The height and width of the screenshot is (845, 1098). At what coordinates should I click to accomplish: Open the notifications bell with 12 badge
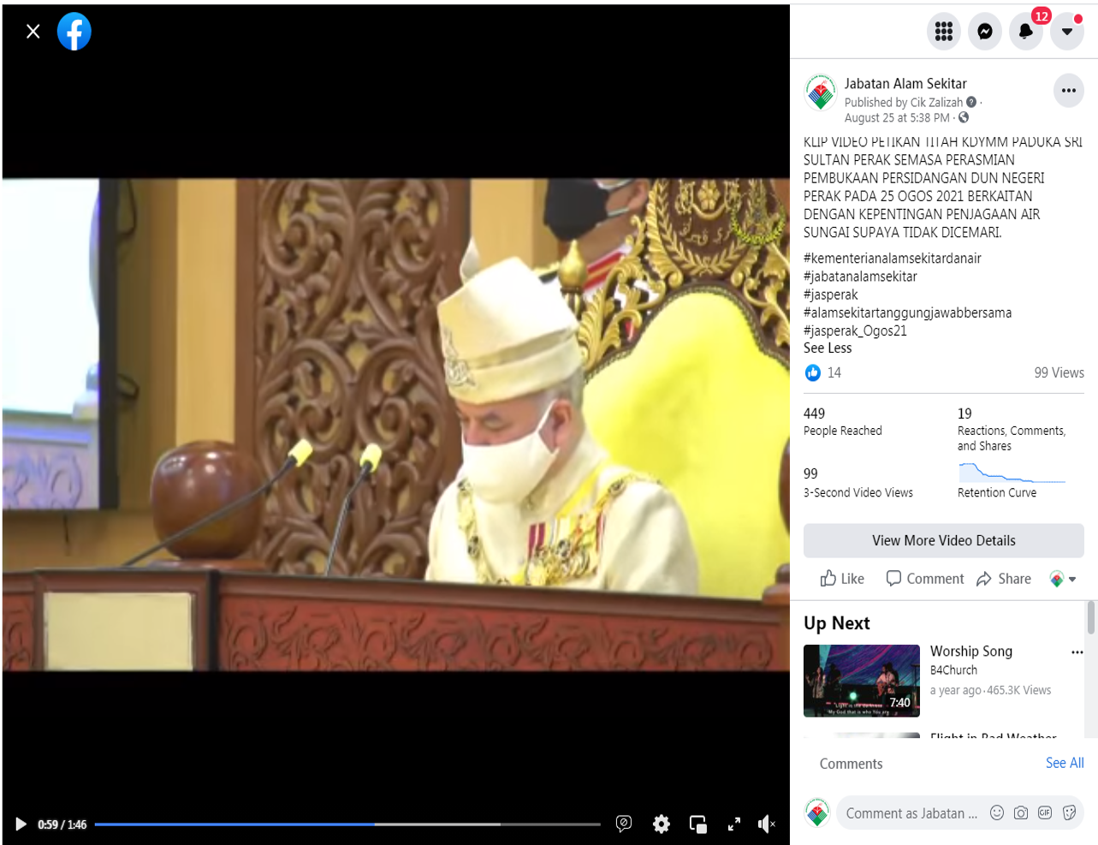coord(1026,32)
